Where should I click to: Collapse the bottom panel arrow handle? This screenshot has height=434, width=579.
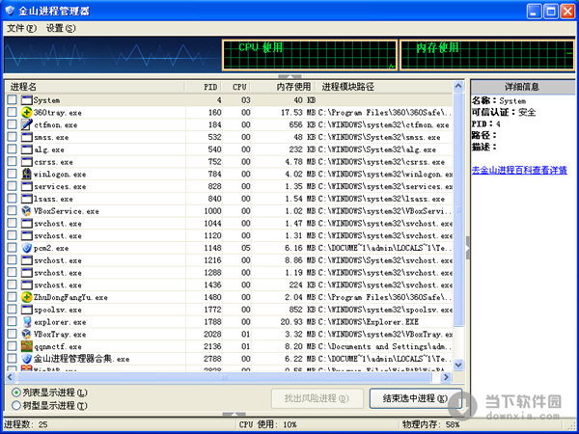point(234,415)
